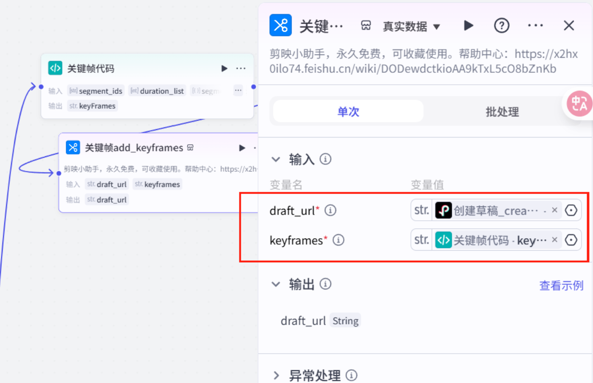Select the 单次 tab
593x383 pixels.
pyautogui.click(x=348, y=111)
